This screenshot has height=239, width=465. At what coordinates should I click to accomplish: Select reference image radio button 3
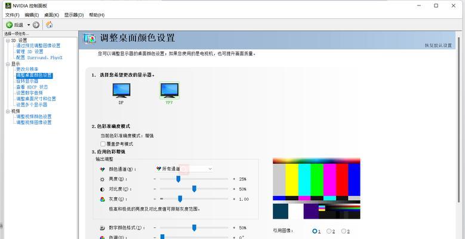pyautogui.click(x=344, y=231)
